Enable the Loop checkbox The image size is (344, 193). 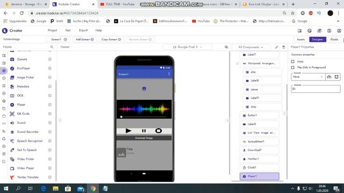point(292,62)
